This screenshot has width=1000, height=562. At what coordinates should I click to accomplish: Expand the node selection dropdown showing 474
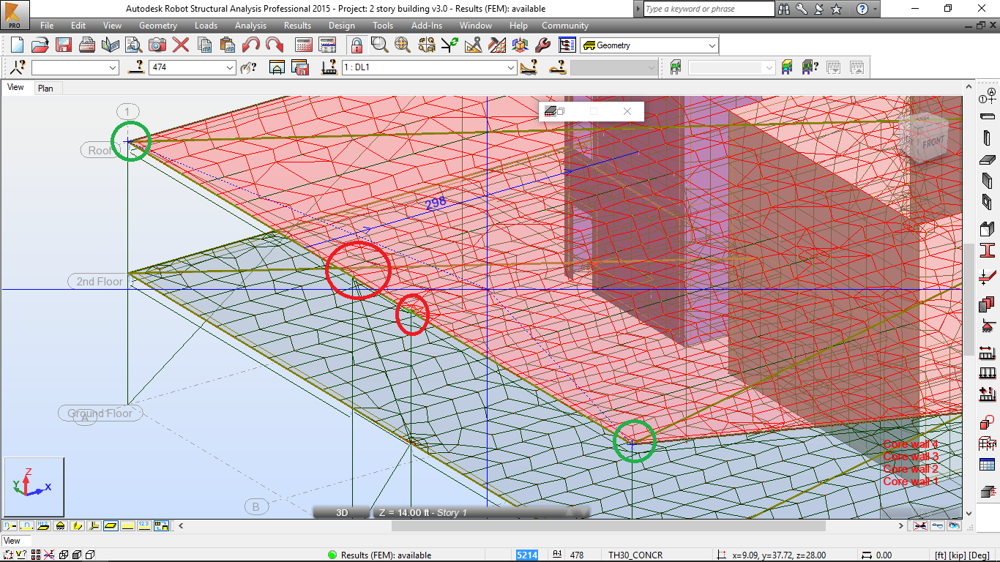pyautogui.click(x=228, y=67)
